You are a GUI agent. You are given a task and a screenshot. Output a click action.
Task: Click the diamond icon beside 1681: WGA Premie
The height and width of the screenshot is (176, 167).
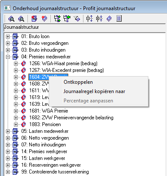coord(24,111)
